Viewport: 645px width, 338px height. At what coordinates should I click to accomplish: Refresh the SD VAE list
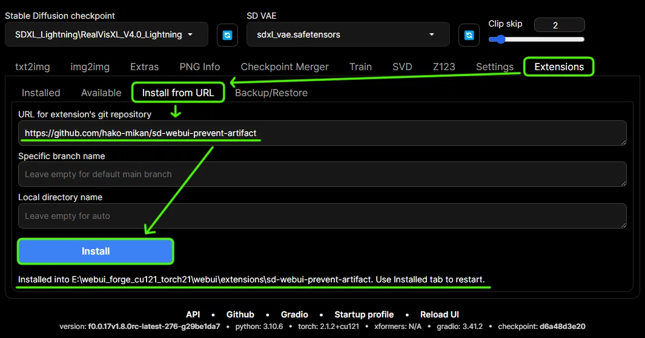pos(469,35)
